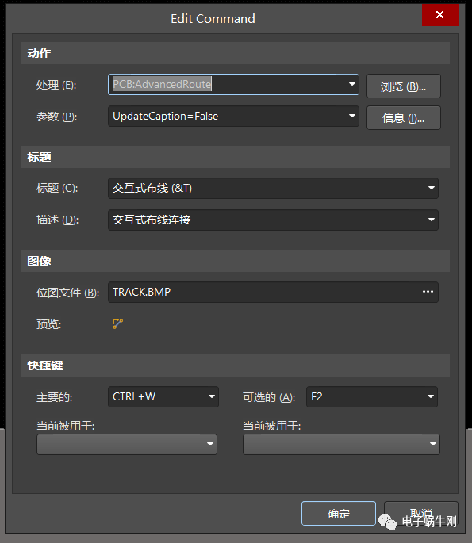Expand the 主要的 primary shortcut dropdown arrow
Image resolution: width=472 pixels, height=543 pixels.
[x=211, y=396]
